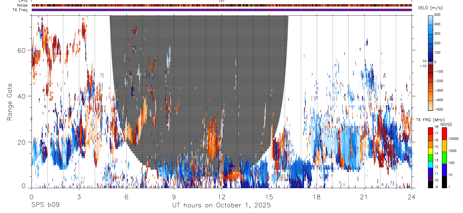Click the 'TX Freq' row label at top left
Screen dimensions: 463x213
(x=20, y=10)
